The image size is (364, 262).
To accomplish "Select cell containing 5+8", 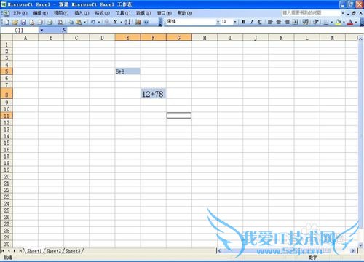I will click(x=127, y=71).
